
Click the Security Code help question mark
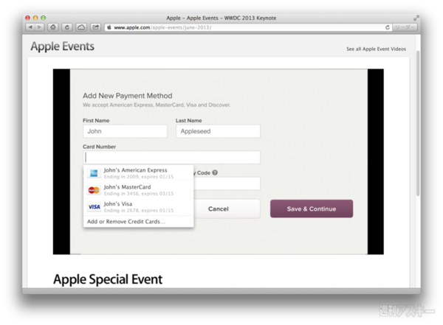pyautogui.click(x=215, y=172)
